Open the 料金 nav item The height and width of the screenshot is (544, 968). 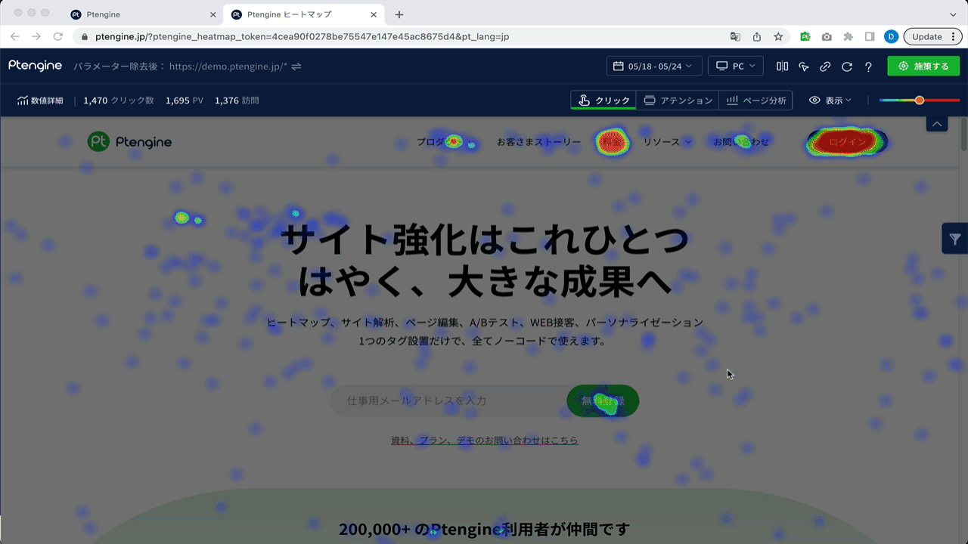pyautogui.click(x=613, y=142)
